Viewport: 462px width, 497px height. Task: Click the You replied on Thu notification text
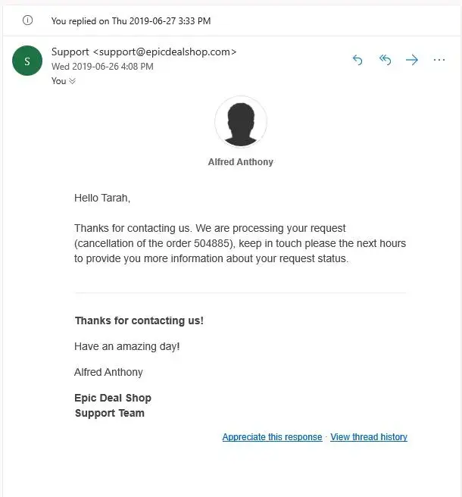click(131, 21)
